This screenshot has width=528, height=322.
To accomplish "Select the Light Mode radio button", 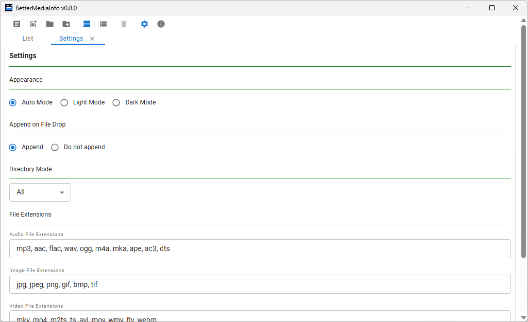I will click(64, 102).
